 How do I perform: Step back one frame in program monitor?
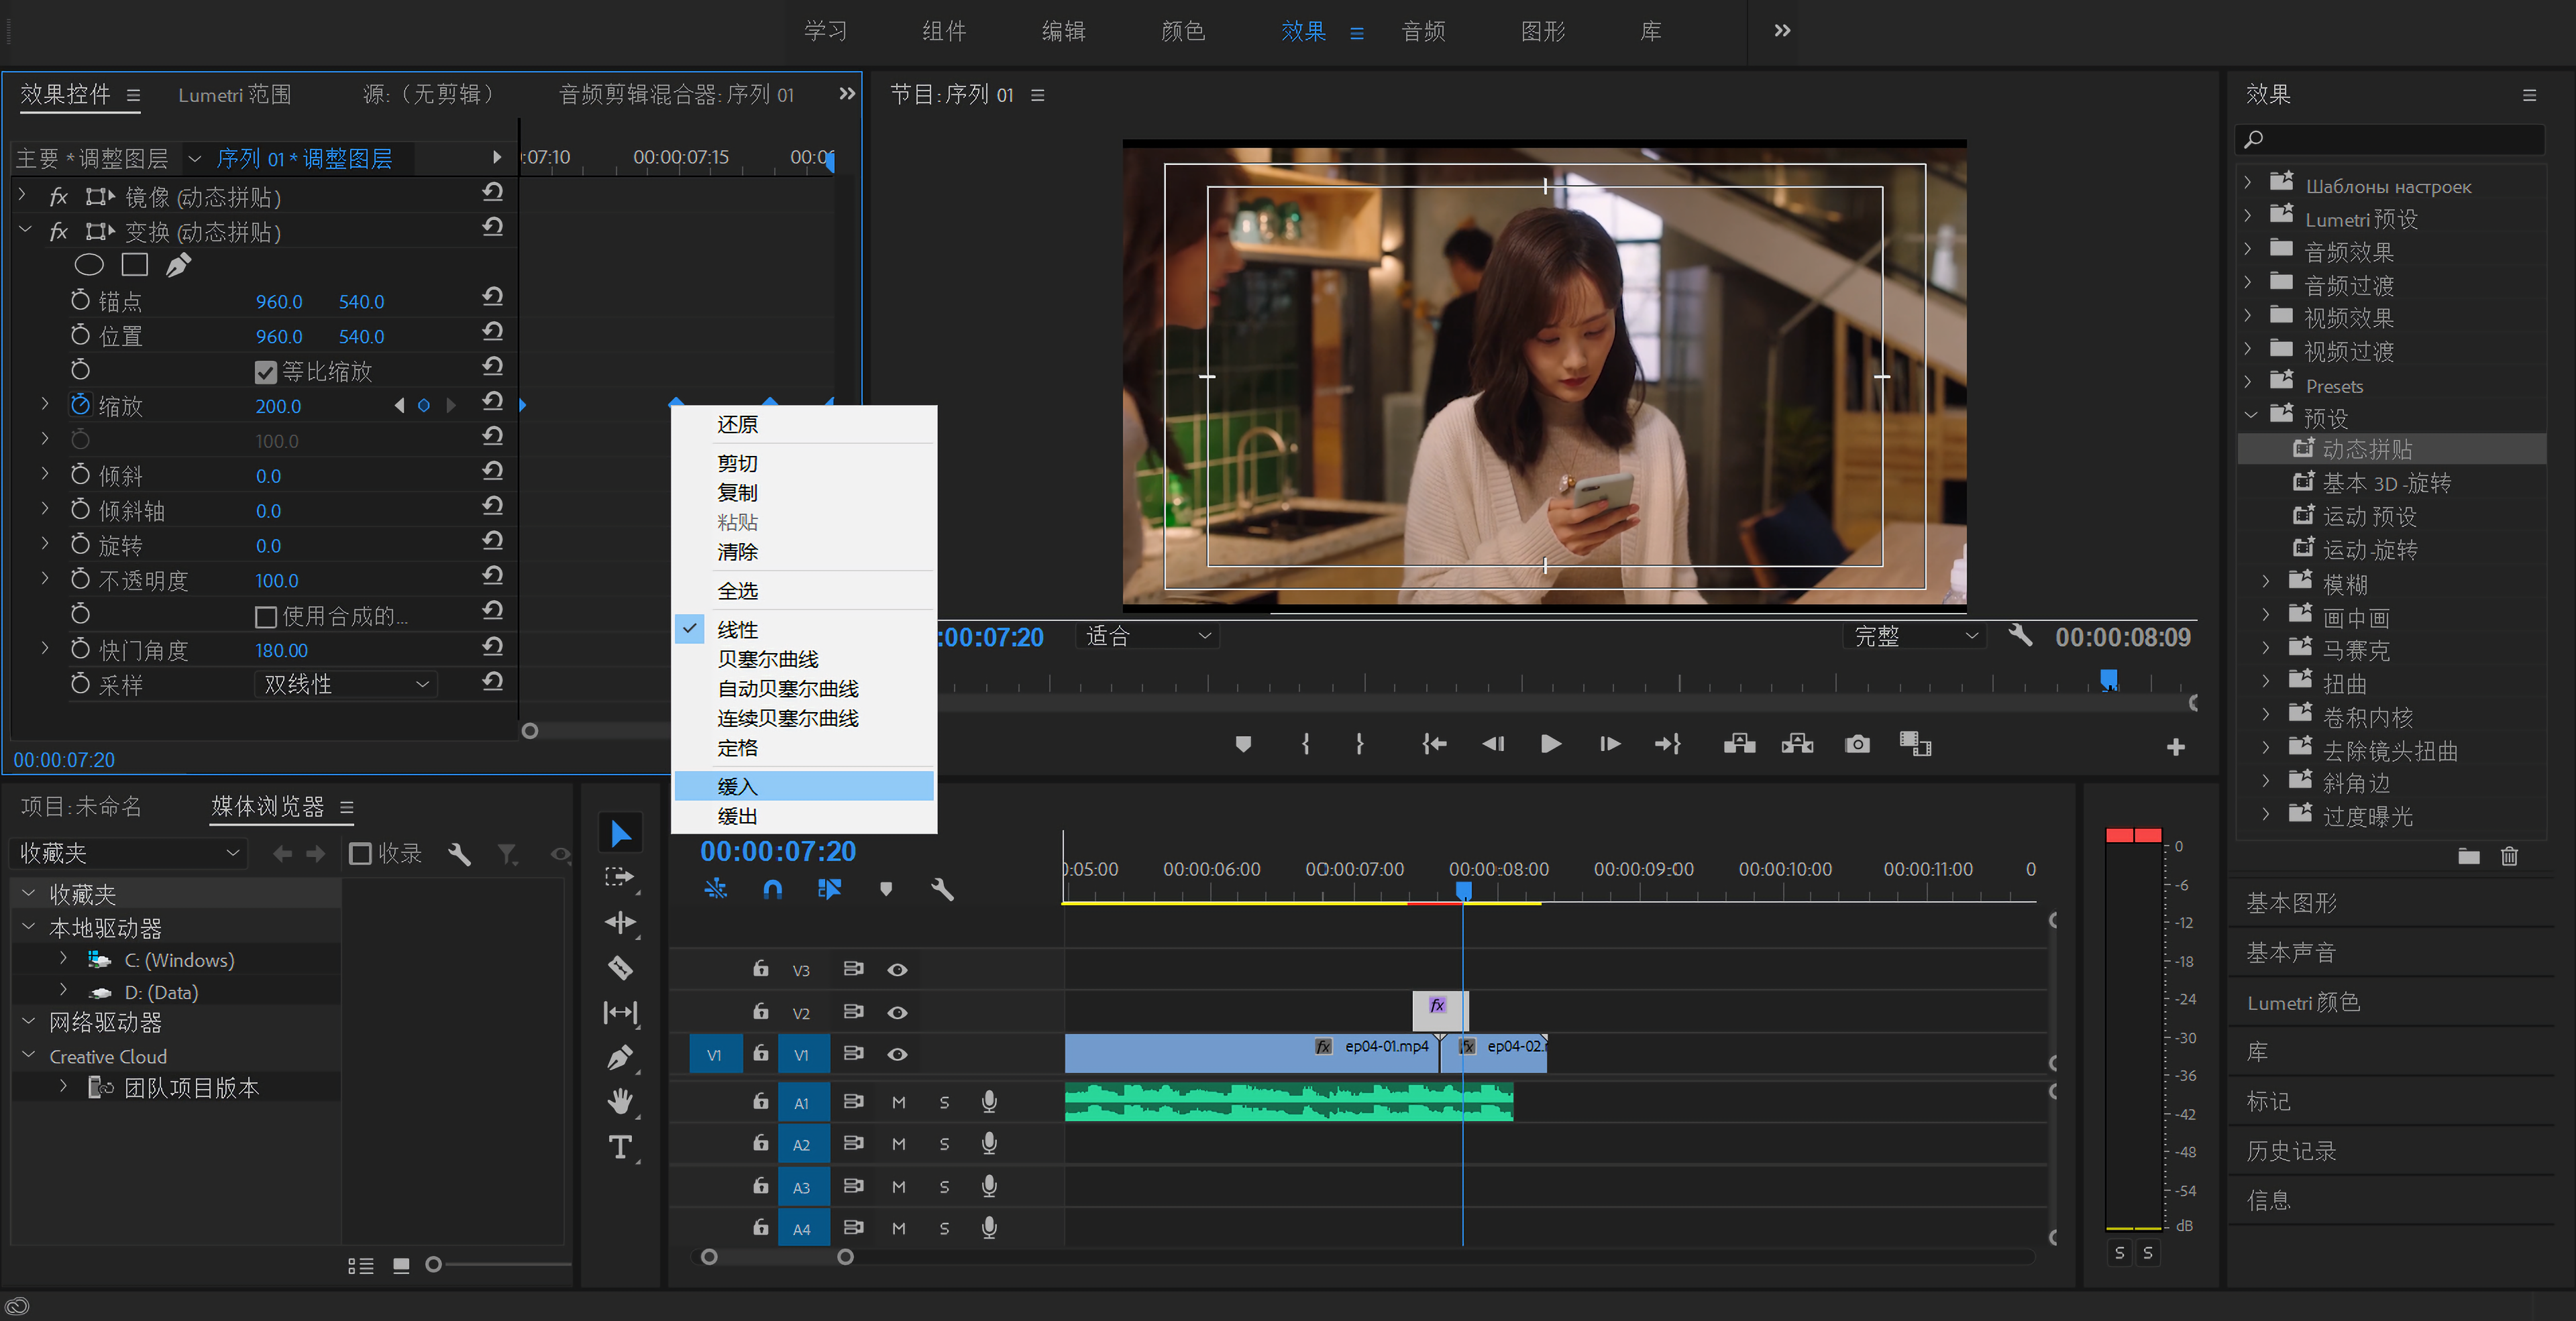(x=1493, y=744)
